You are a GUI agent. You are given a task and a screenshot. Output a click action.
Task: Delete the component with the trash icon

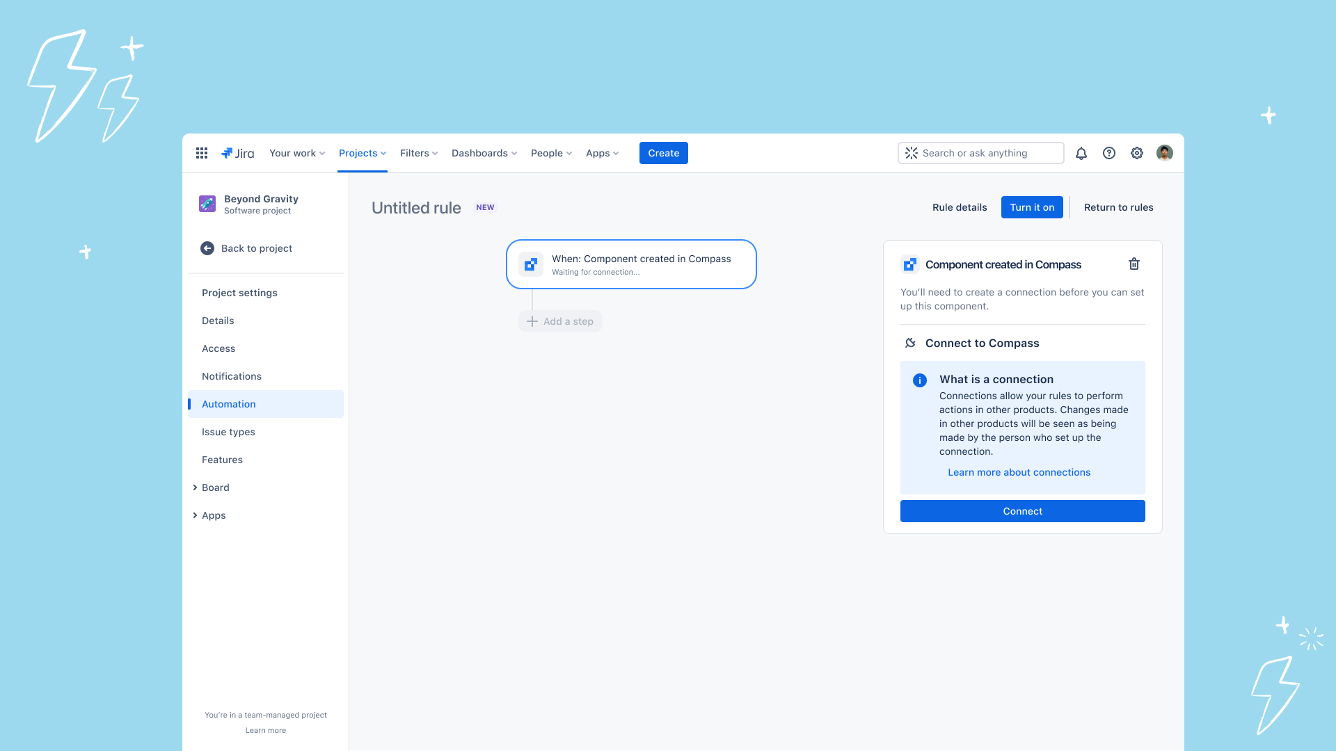click(x=1134, y=264)
